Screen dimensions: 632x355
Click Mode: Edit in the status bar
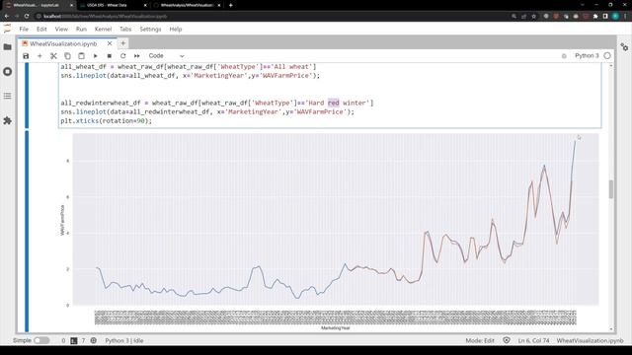coord(480,340)
